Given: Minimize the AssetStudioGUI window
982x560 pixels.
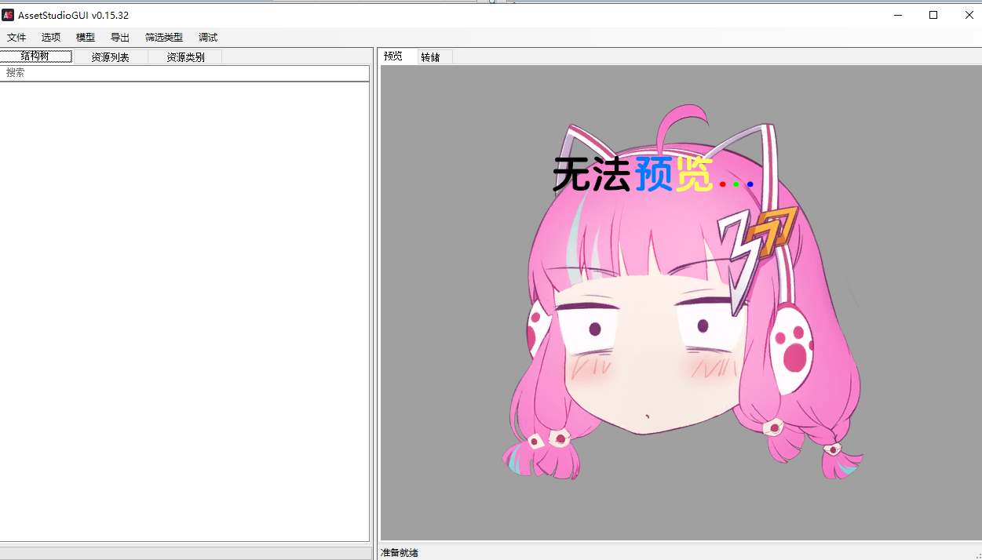Looking at the screenshot, I should 897,15.
